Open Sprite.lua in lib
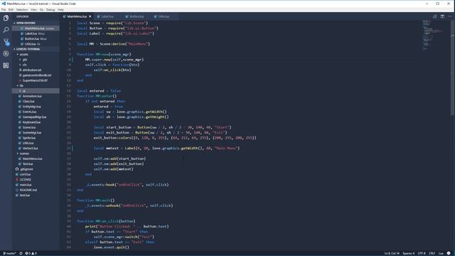 click(x=36, y=138)
